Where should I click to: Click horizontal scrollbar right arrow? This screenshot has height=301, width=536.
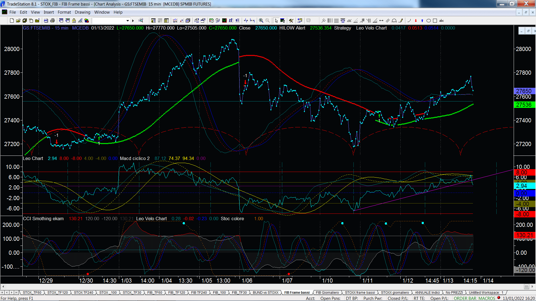[x=533, y=287]
